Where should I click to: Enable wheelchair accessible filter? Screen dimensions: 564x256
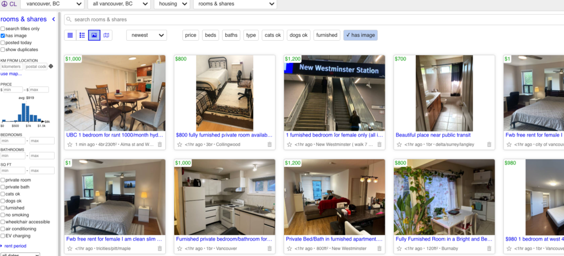tap(3, 222)
